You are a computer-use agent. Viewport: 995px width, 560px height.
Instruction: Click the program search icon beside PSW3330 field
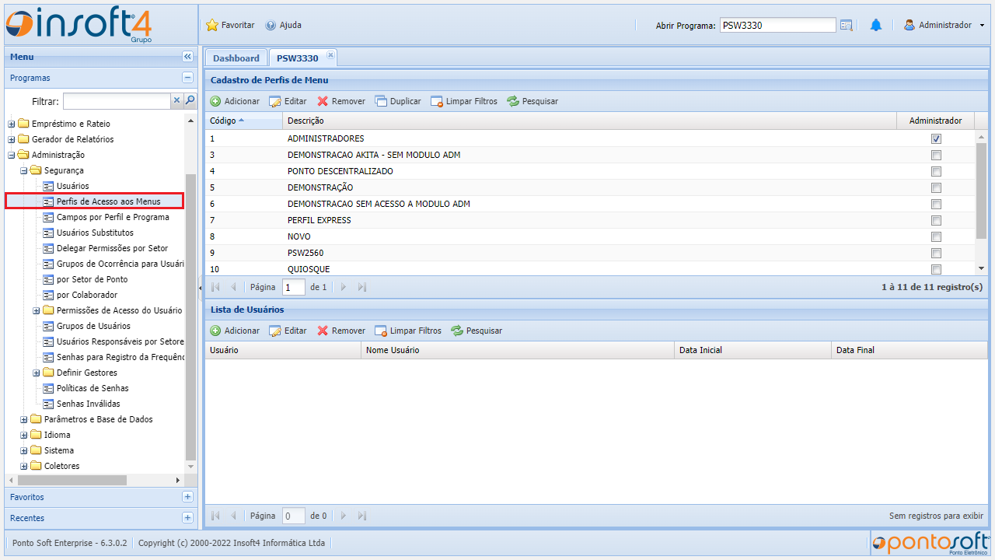847,25
